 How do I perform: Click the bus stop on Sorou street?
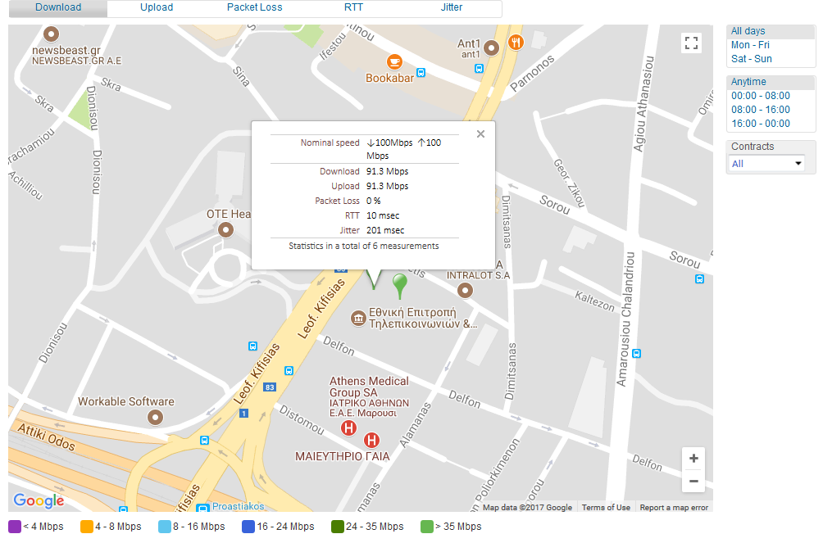700,279
